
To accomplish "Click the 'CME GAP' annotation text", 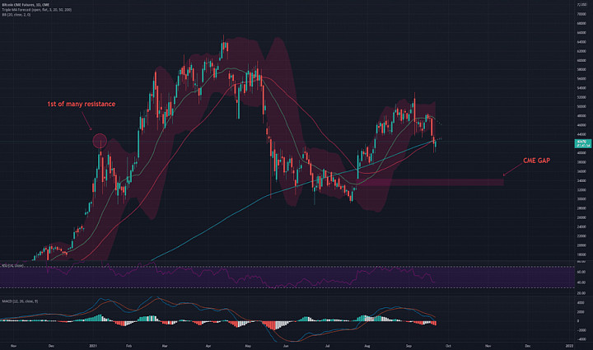I will [536, 161].
